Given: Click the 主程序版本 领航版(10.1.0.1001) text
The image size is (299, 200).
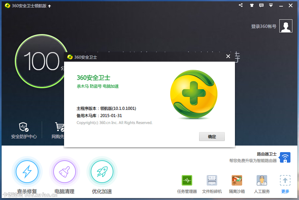Looking at the screenshot, I should (x=106, y=109).
